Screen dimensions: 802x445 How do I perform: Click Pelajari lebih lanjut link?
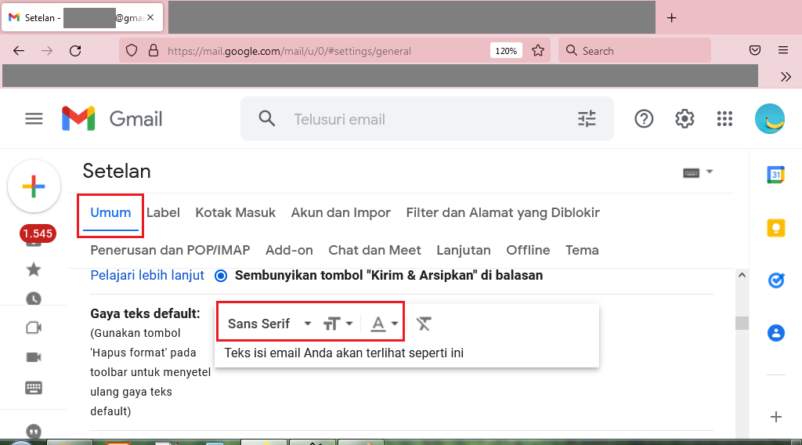147,275
